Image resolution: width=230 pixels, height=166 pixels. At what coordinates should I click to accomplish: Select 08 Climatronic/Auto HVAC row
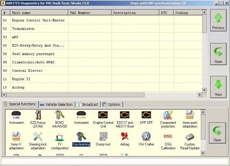102,62
